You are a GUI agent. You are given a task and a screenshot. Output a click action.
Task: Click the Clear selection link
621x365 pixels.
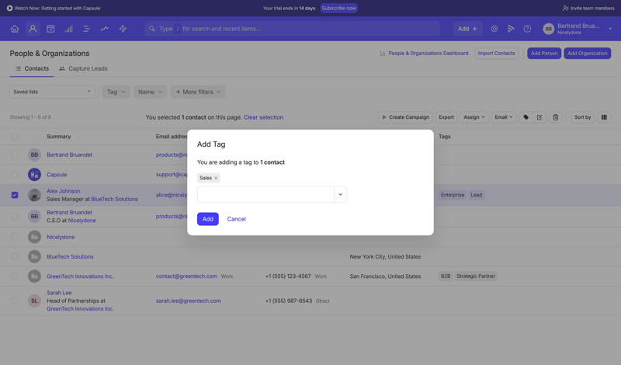tap(263, 117)
